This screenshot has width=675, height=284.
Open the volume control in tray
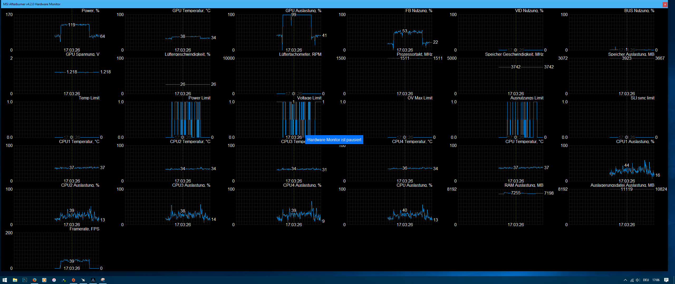click(x=638, y=280)
